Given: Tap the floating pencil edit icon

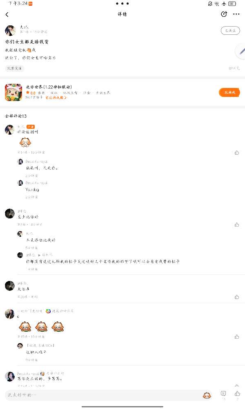Looking at the screenshot, I should coord(242,51).
